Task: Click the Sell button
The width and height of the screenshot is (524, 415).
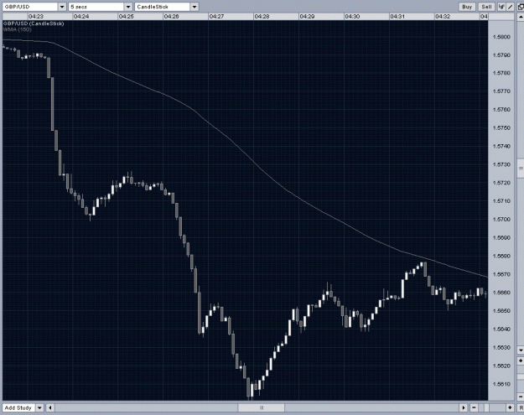Action: click(486, 7)
